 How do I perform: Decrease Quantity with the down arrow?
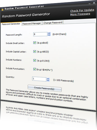tap(48, 81)
